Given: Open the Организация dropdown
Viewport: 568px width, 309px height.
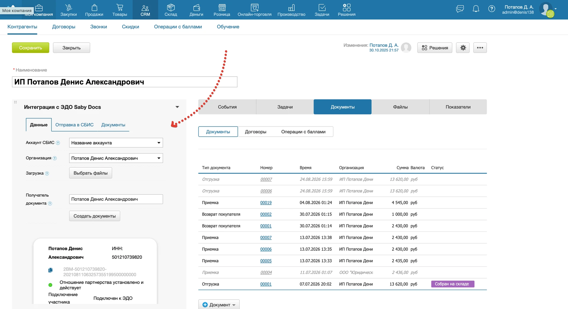Looking at the screenshot, I should [x=116, y=158].
